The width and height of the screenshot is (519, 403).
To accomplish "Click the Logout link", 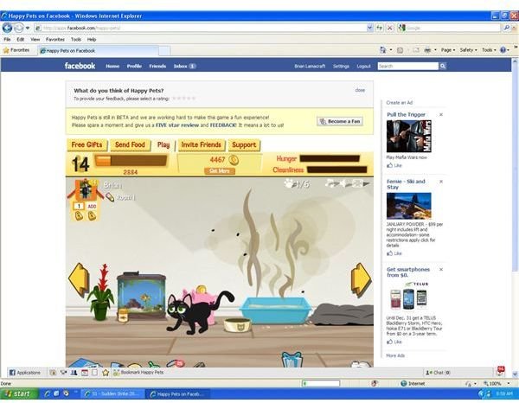I will pos(364,67).
